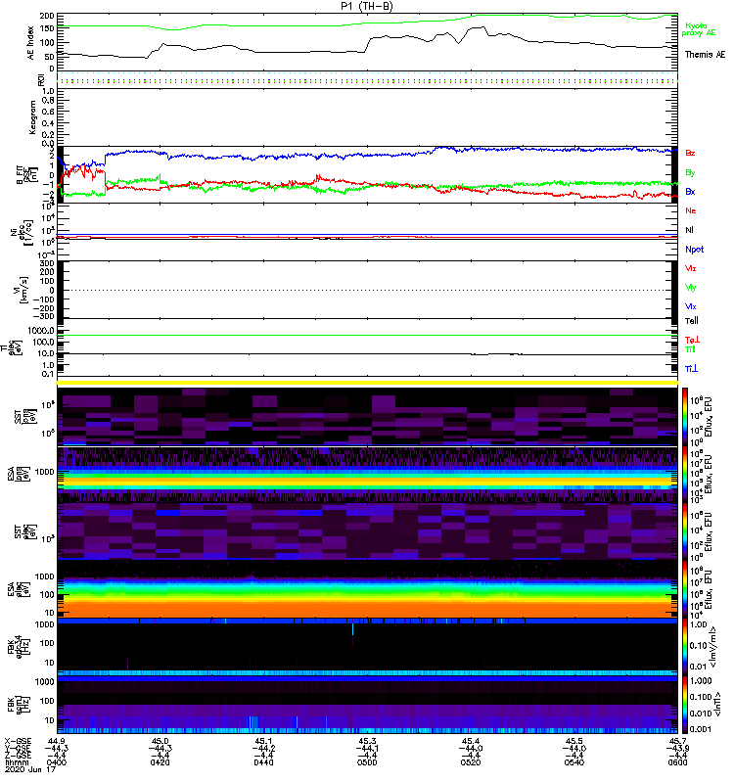The height and width of the screenshot is (783, 734).
Task: Click the B_FIT GSE [nT] axis label
Action: [x=27, y=175]
